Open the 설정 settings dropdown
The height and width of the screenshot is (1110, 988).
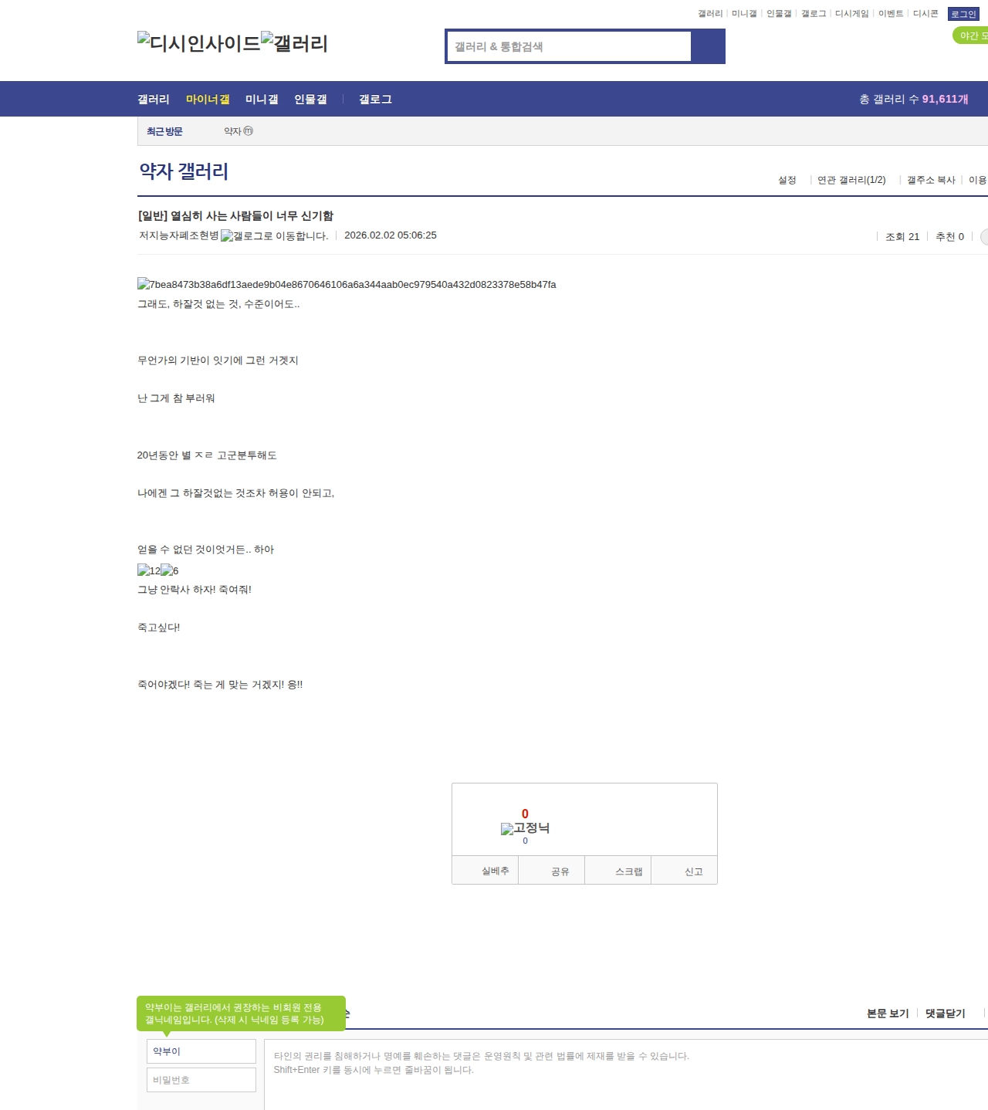point(787,180)
